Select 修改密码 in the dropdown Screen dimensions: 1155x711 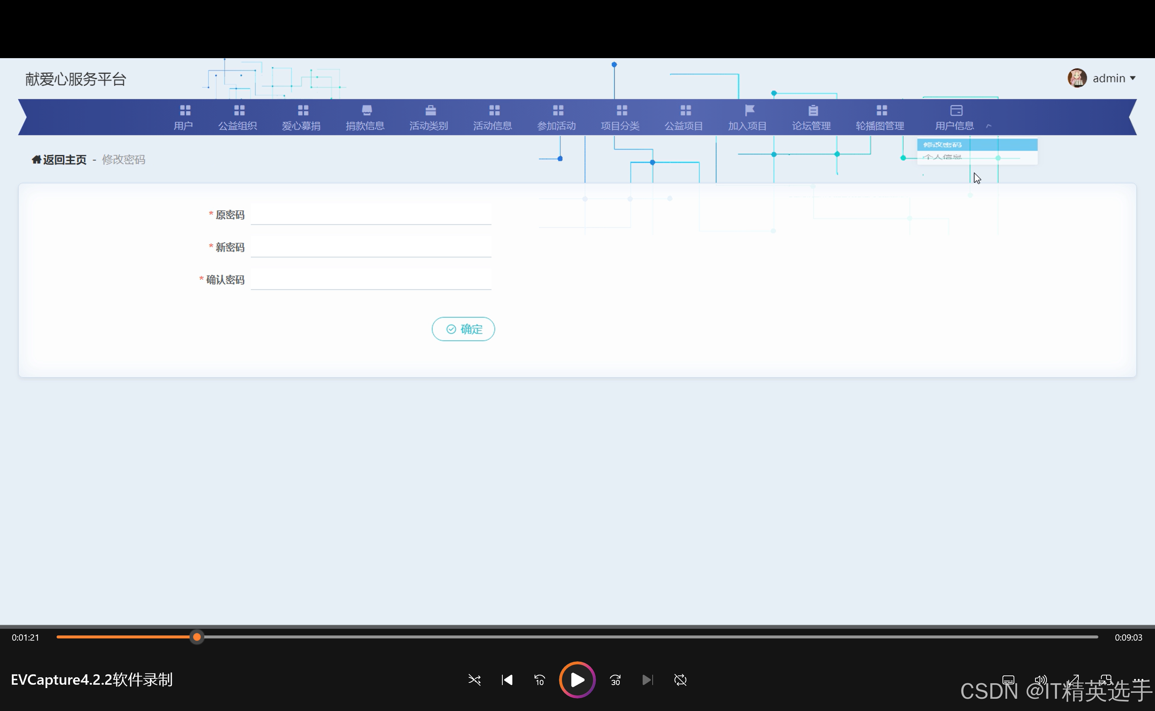click(943, 145)
